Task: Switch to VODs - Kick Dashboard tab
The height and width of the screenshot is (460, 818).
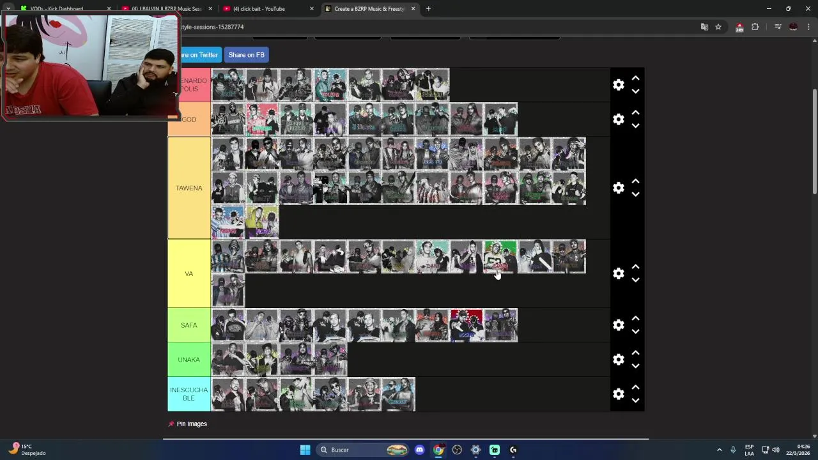Action: click(64, 9)
